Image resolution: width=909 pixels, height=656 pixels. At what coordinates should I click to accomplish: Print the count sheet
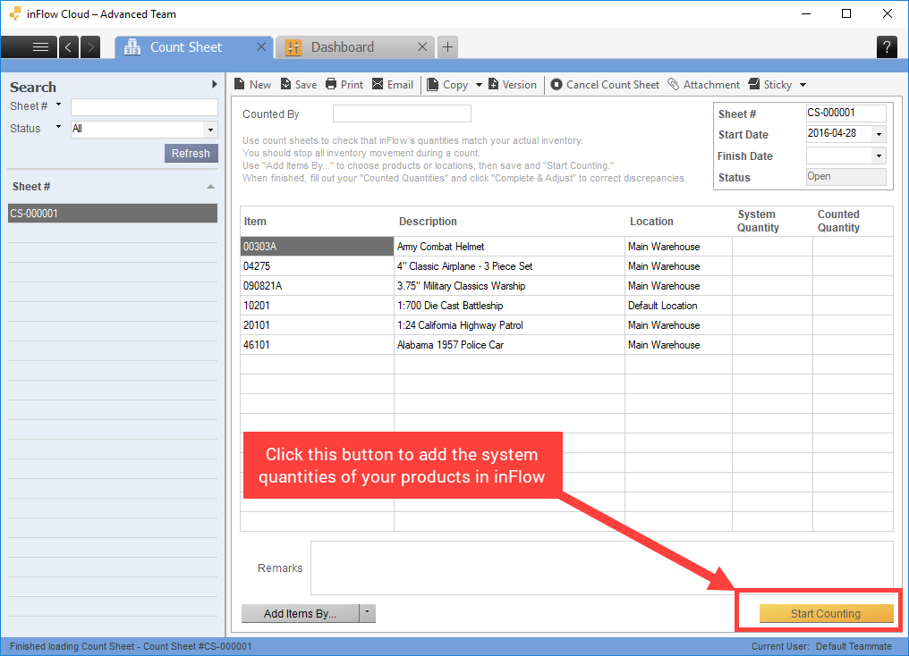click(x=344, y=85)
